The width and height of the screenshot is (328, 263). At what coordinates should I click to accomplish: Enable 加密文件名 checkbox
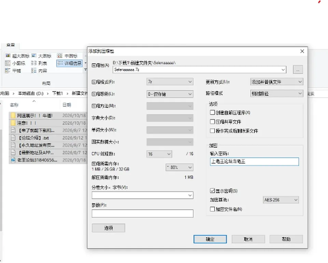(212, 209)
